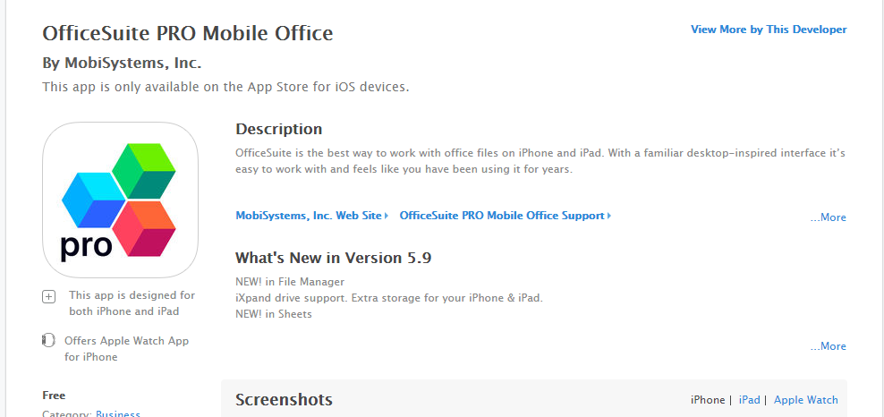
Task: Expand the Description with More link
Action: 829,217
